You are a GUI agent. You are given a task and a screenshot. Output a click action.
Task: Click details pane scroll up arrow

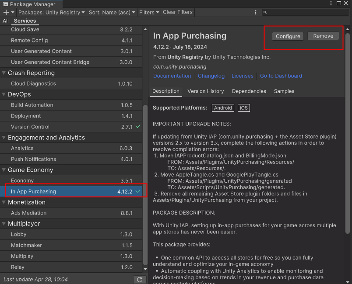pyautogui.click(x=348, y=29)
